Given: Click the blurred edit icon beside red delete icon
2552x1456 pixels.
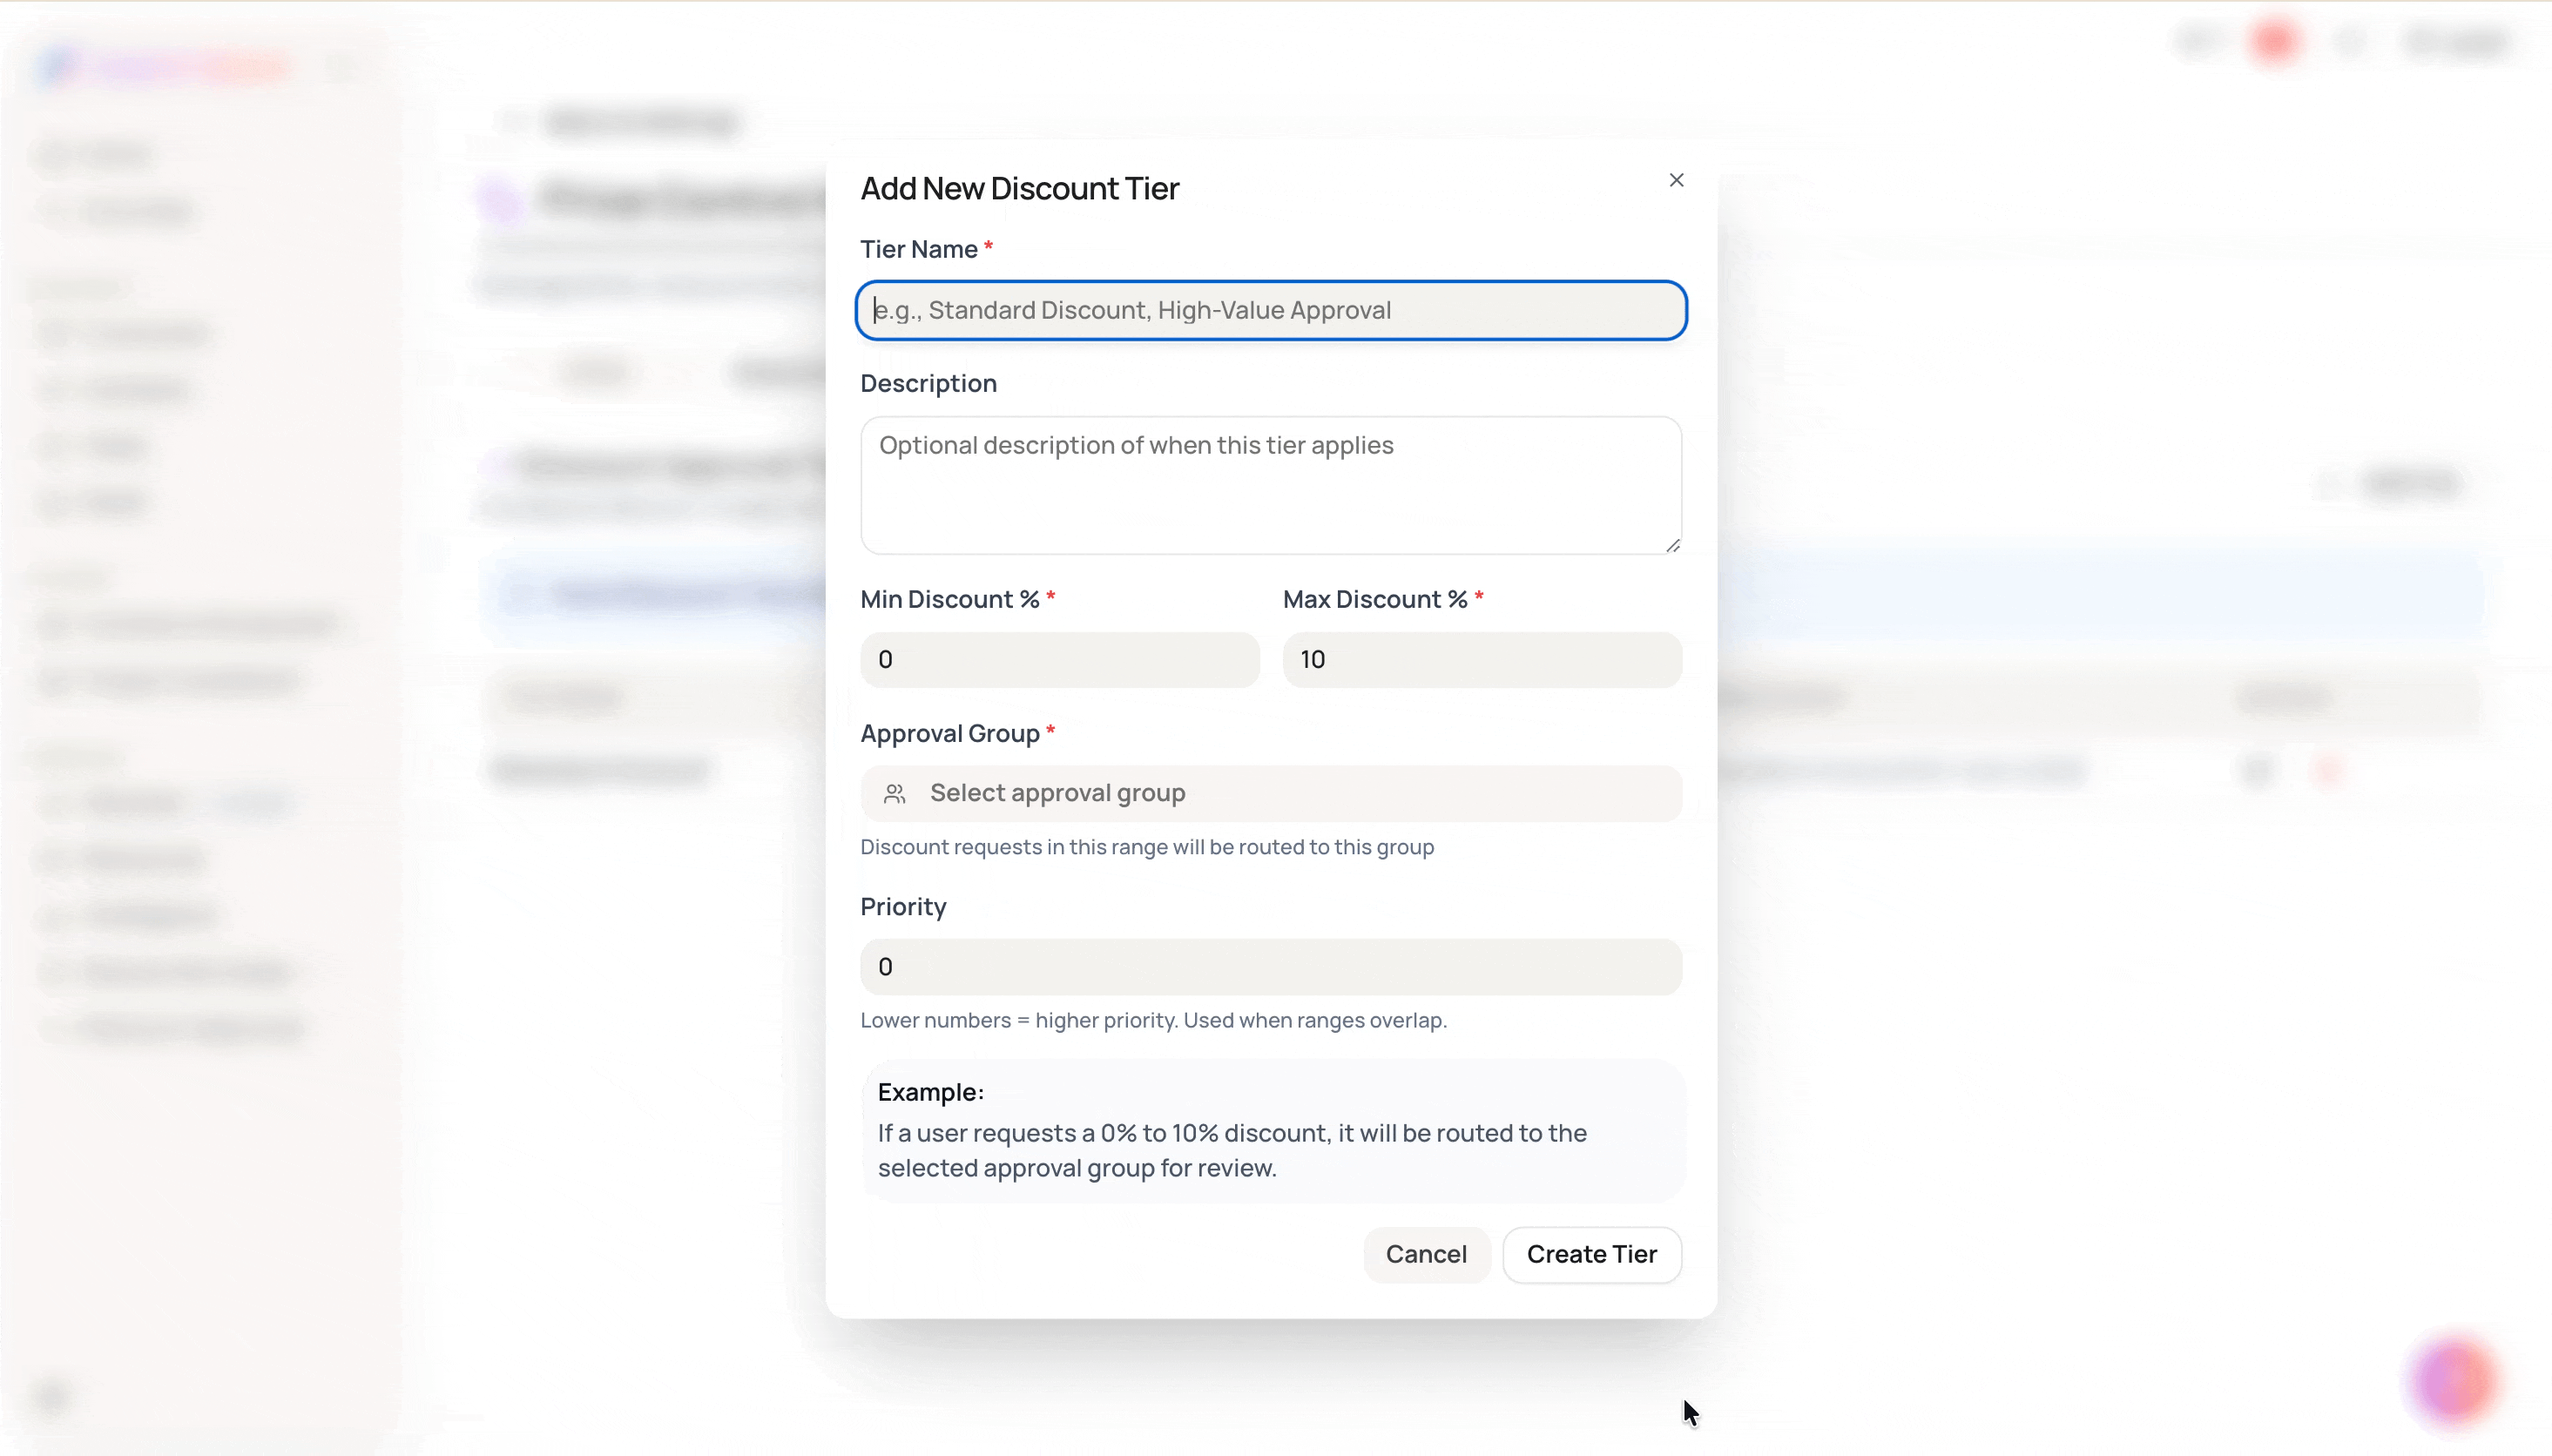Looking at the screenshot, I should (x=2256, y=769).
